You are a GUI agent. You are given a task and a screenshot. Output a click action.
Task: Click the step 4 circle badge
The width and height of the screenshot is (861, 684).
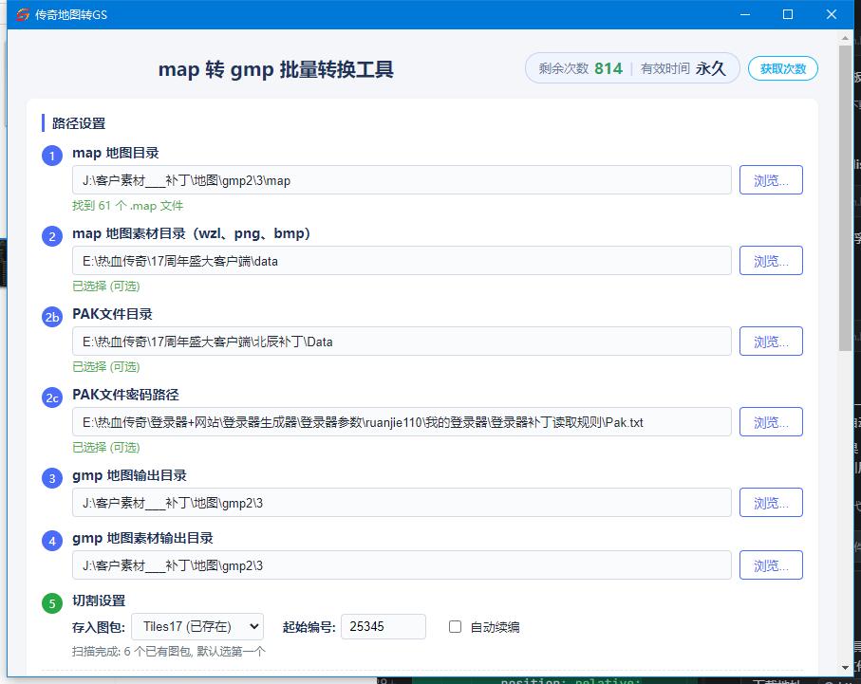tap(52, 541)
